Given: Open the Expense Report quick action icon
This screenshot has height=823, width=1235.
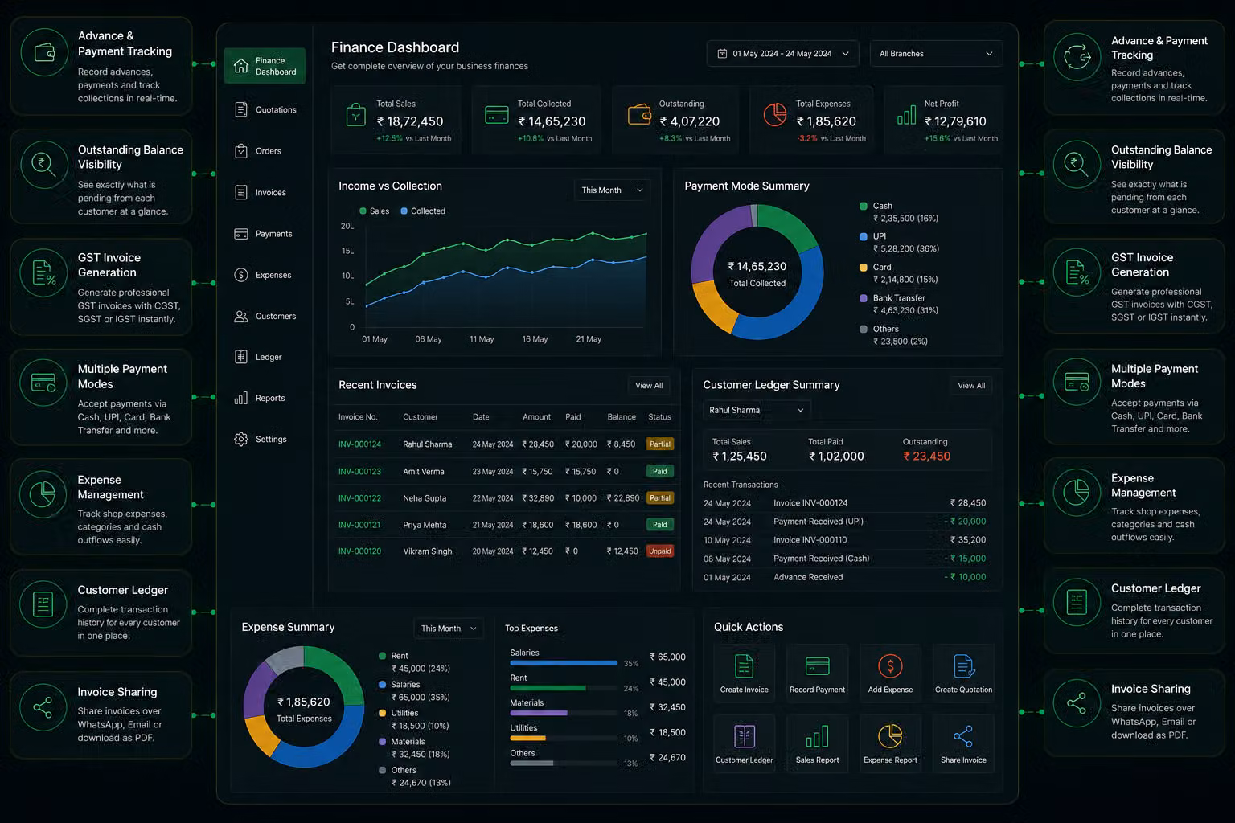Looking at the screenshot, I should 890,736.
